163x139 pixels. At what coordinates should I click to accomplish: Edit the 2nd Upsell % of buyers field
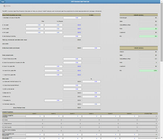[54, 29]
